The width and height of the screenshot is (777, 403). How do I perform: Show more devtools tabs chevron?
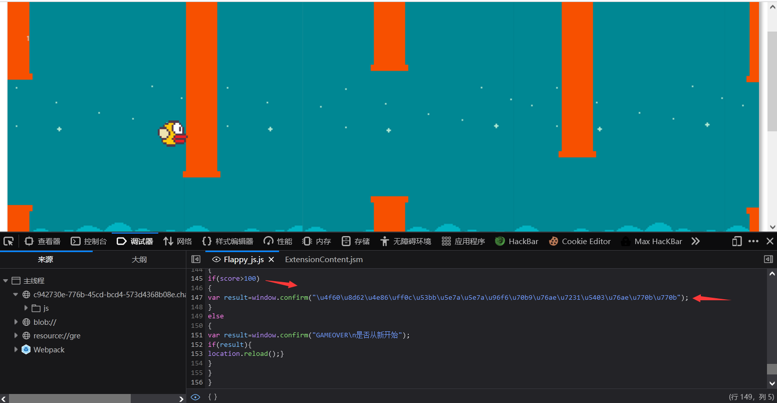695,241
